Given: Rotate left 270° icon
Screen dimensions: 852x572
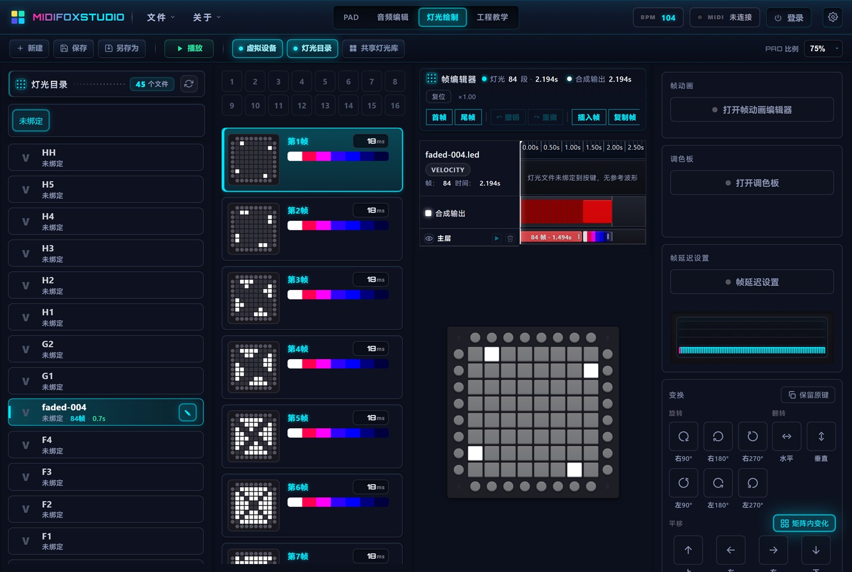Looking at the screenshot, I should pyautogui.click(x=752, y=483).
